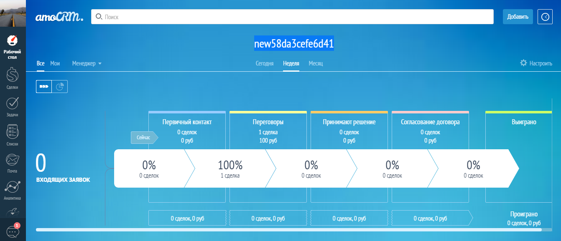Expand the Менеджер filter dropdown

(86, 63)
